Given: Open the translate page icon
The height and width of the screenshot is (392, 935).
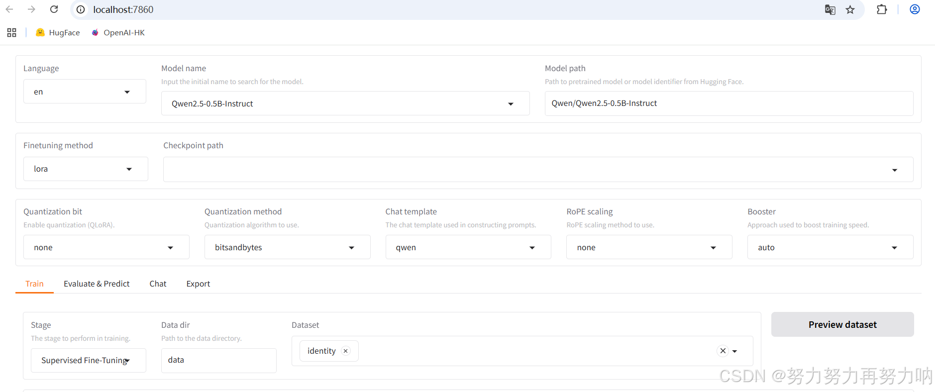Looking at the screenshot, I should click(830, 9).
